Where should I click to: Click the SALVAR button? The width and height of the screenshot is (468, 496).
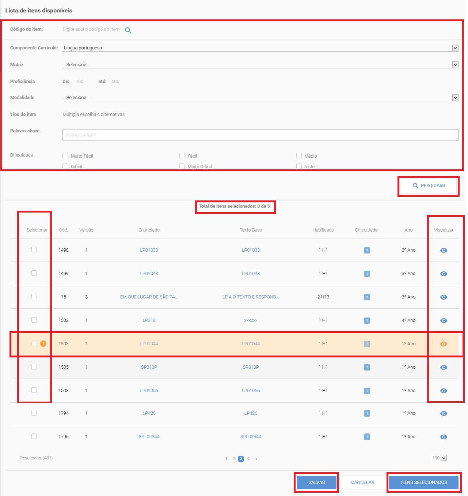(317, 482)
